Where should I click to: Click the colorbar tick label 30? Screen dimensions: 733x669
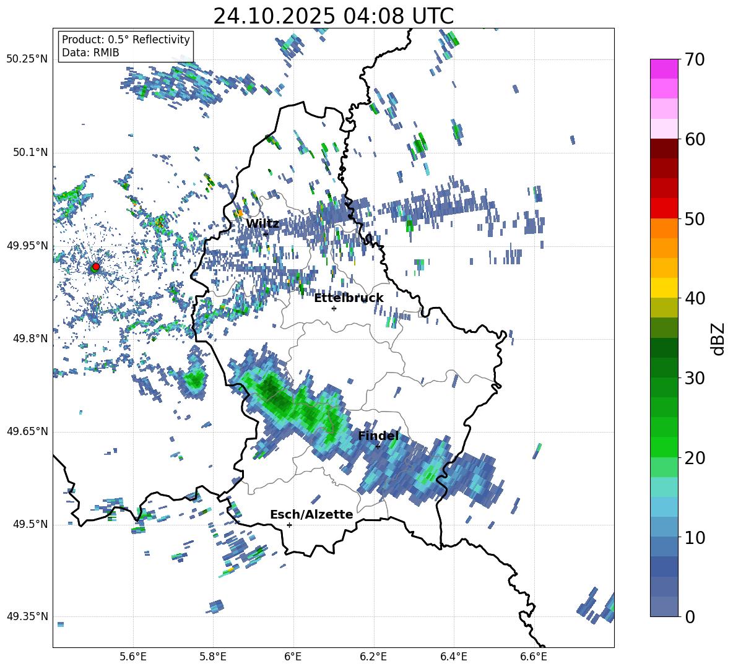tap(695, 378)
